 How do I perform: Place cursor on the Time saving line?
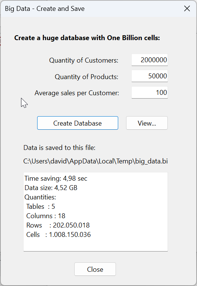click(56, 178)
